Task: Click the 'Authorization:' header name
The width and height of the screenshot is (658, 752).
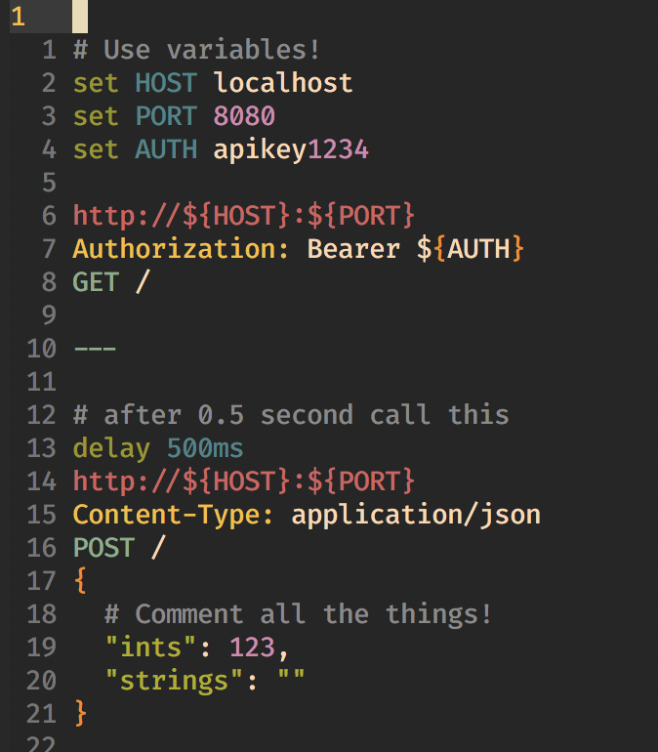Action: [182, 249]
